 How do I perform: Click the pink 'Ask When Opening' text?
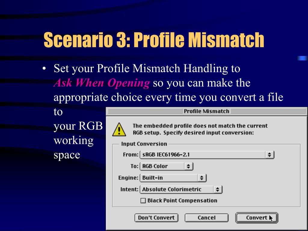(102, 83)
